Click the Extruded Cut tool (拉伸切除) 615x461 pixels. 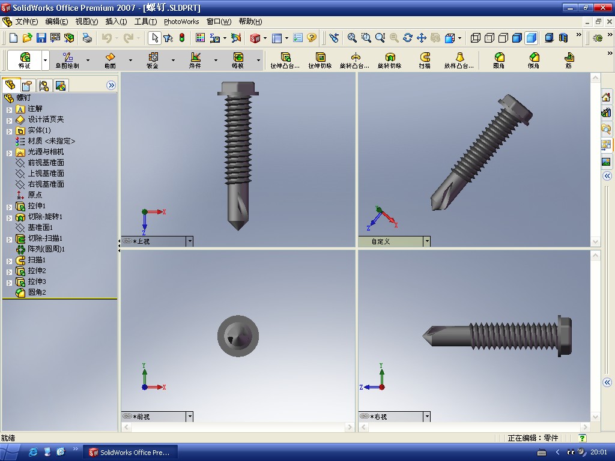[320, 61]
